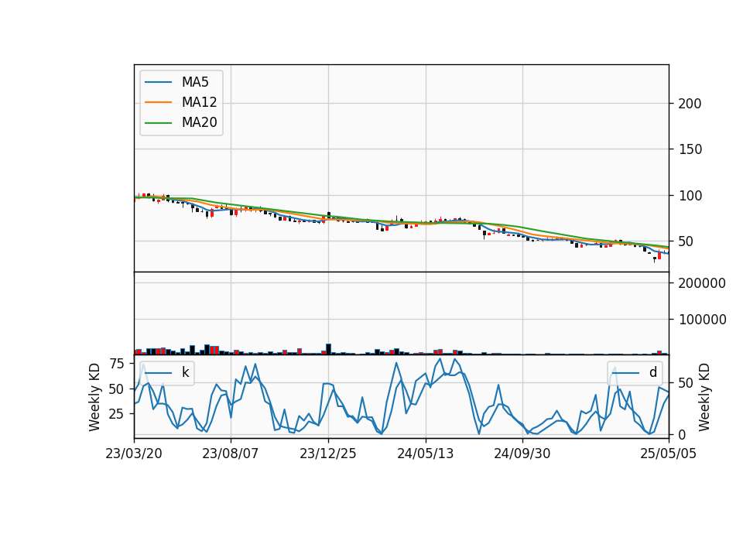Click the 200000 volume axis label
The width and height of the screenshot is (743, 534).
coord(702,283)
